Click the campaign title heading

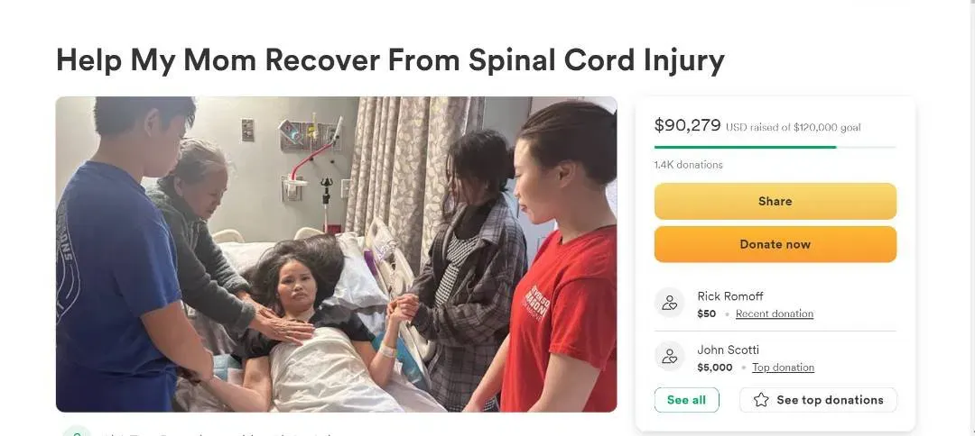391,60
